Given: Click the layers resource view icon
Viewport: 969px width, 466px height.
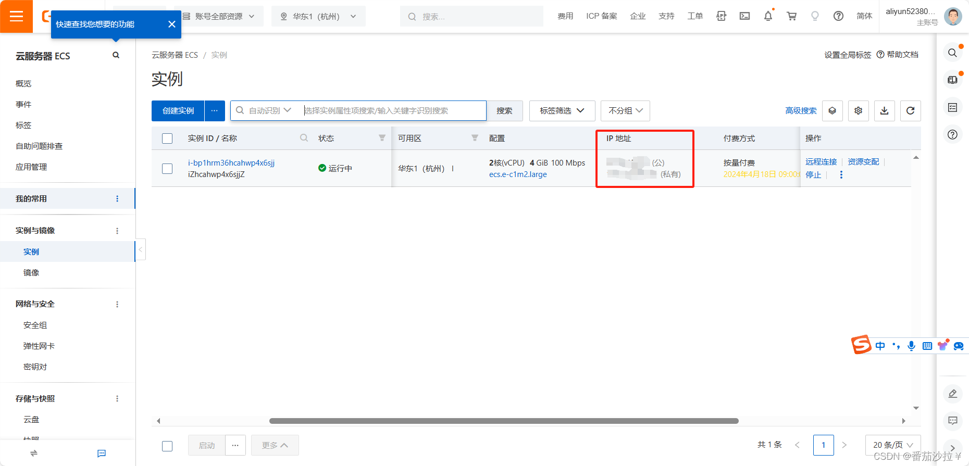Looking at the screenshot, I should pyautogui.click(x=833, y=111).
